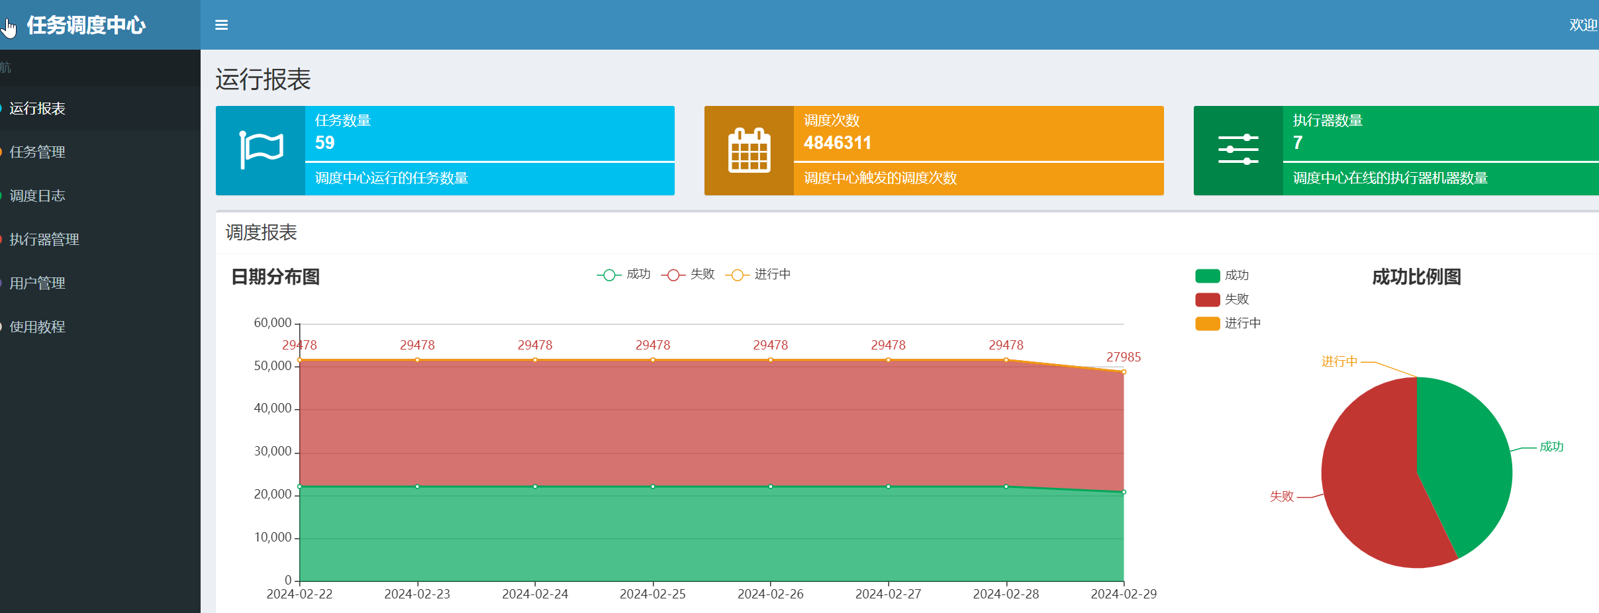Open the 运行报表 sidebar menu item
Screen dimensions: 1599x613
(100, 109)
